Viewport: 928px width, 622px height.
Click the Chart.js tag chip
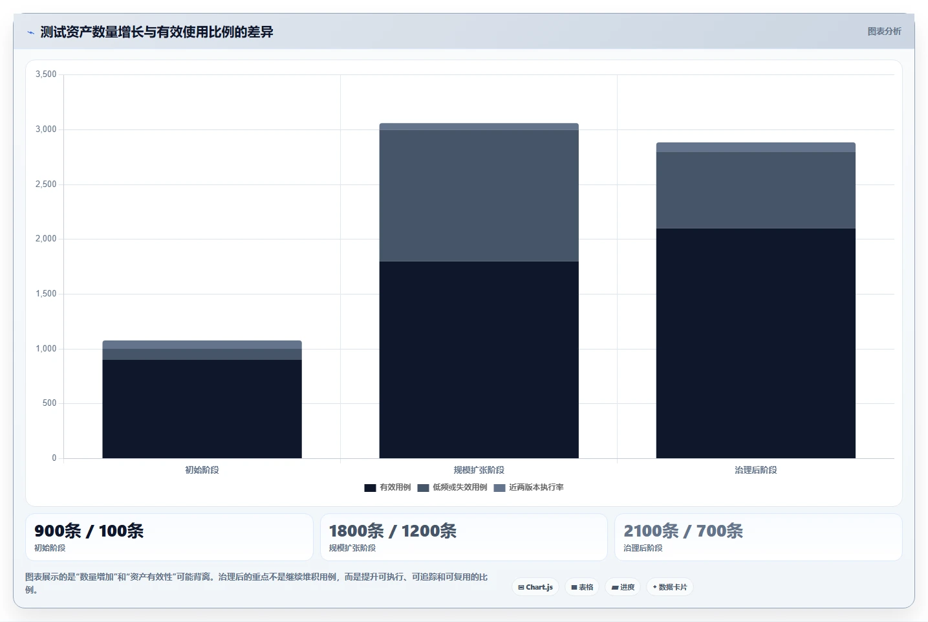[x=535, y=587]
